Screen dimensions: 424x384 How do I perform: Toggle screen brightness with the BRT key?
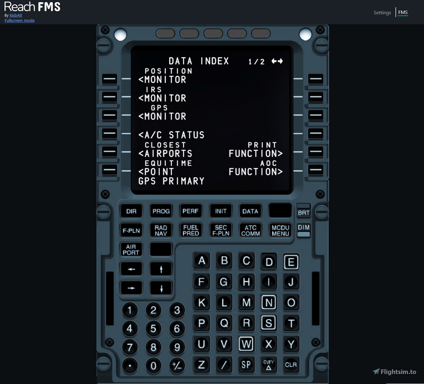304,210
